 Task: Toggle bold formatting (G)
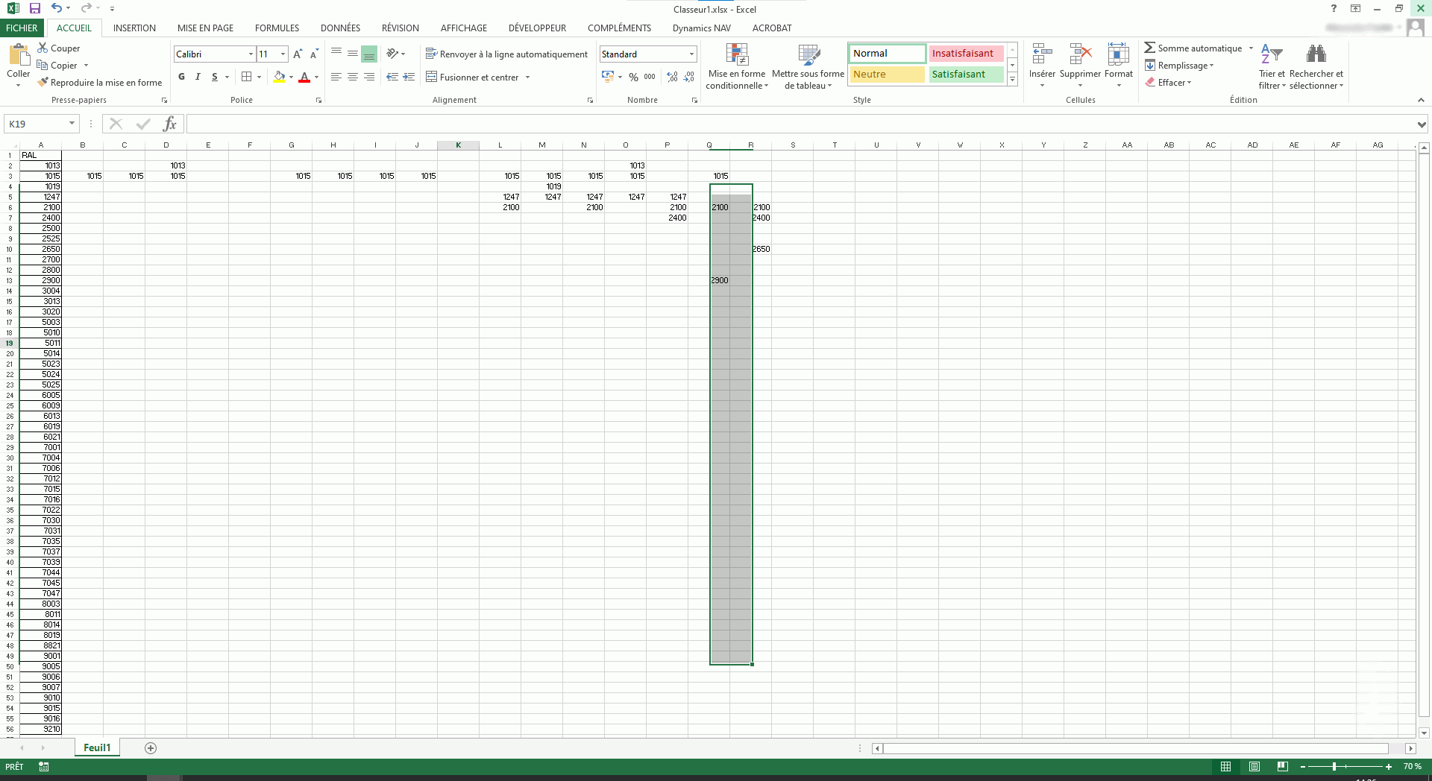[x=181, y=77]
